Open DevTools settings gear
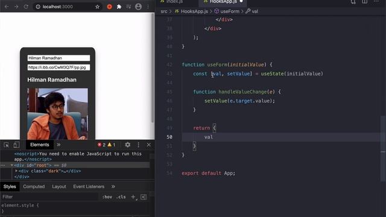Viewport: 386px width, 217px height. click(x=127, y=145)
